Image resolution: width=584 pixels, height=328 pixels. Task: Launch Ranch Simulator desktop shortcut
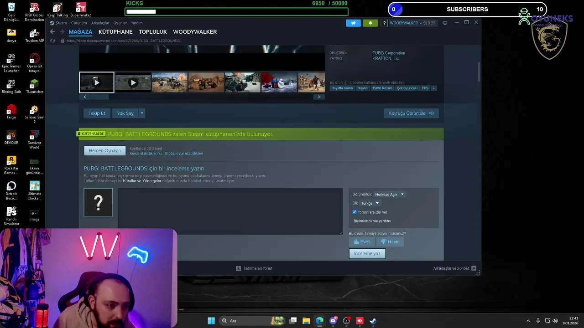(x=11, y=216)
